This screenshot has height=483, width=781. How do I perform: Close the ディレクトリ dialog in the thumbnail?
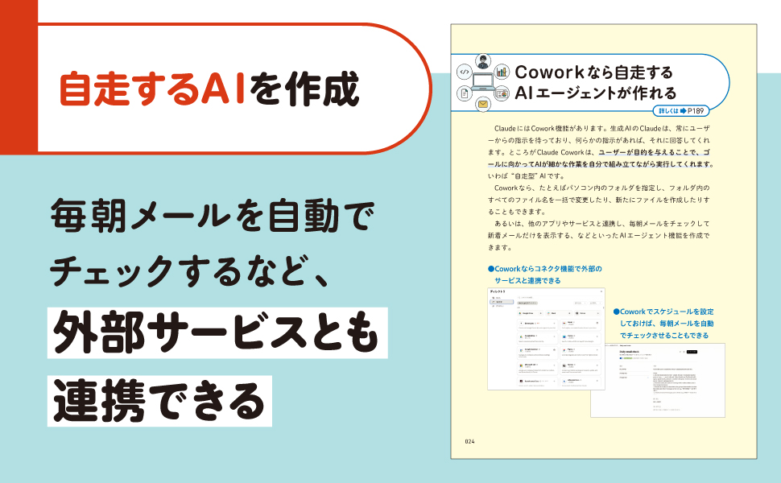coord(601,291)
